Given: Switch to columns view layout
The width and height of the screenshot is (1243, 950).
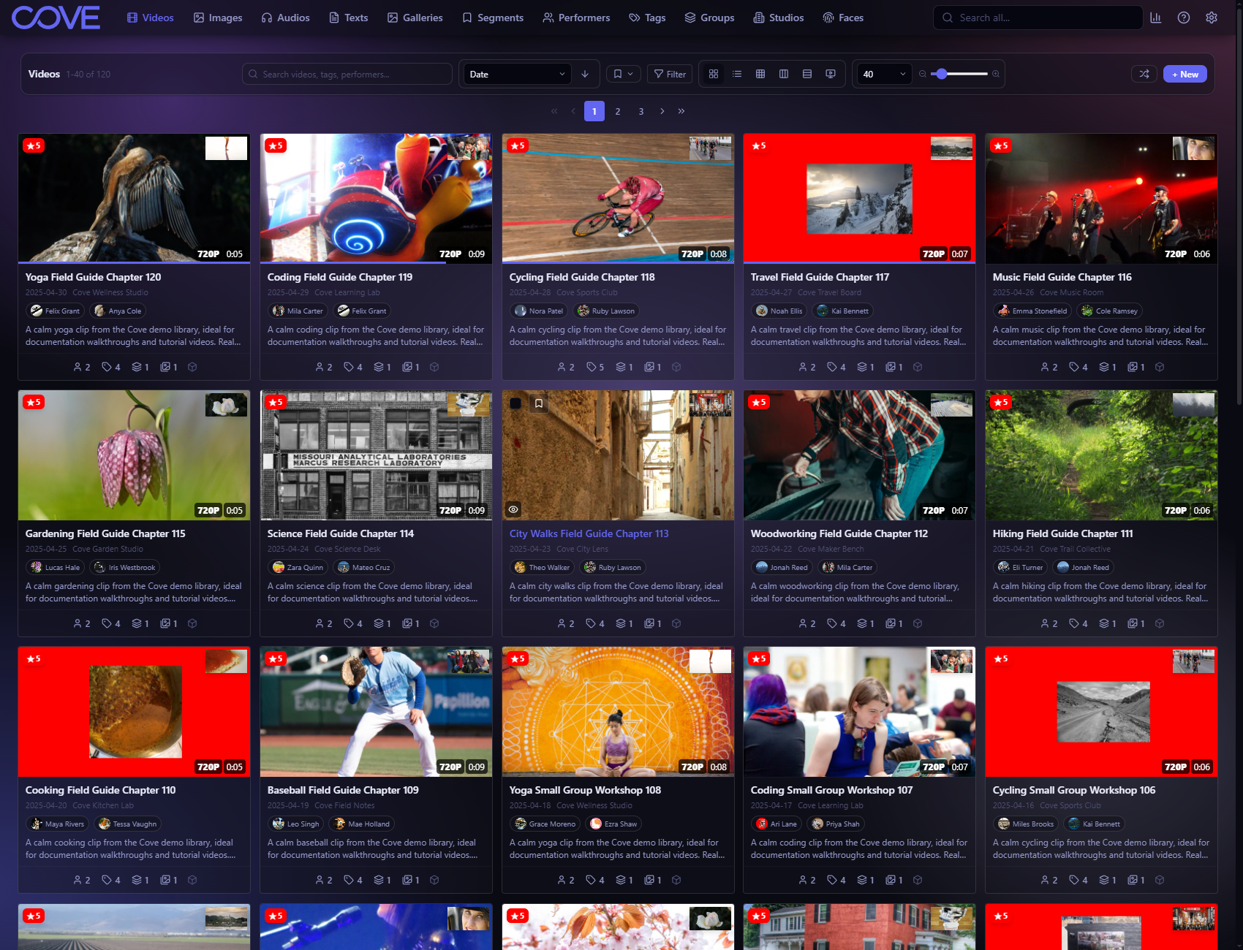Looking at the screenshot, I should tap(784, 74).
